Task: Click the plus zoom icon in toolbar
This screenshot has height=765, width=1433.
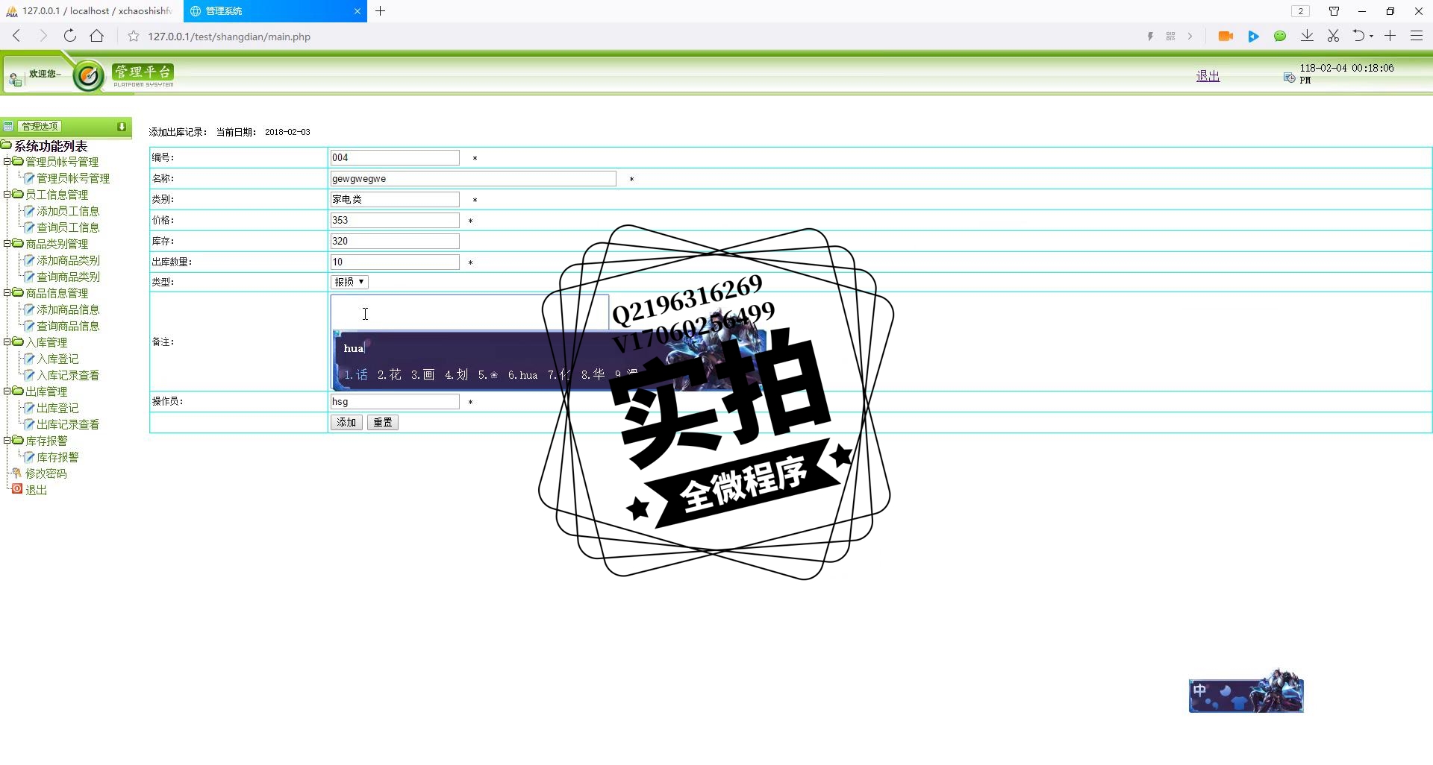Action: pos(1390,36)
